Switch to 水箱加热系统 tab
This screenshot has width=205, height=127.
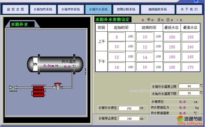coord(43,9)
